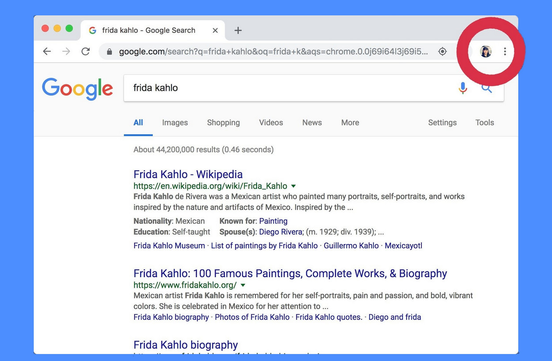552x361 pixels.
Task: Switch to the Images results tab
Action: (x=175, y=123)
